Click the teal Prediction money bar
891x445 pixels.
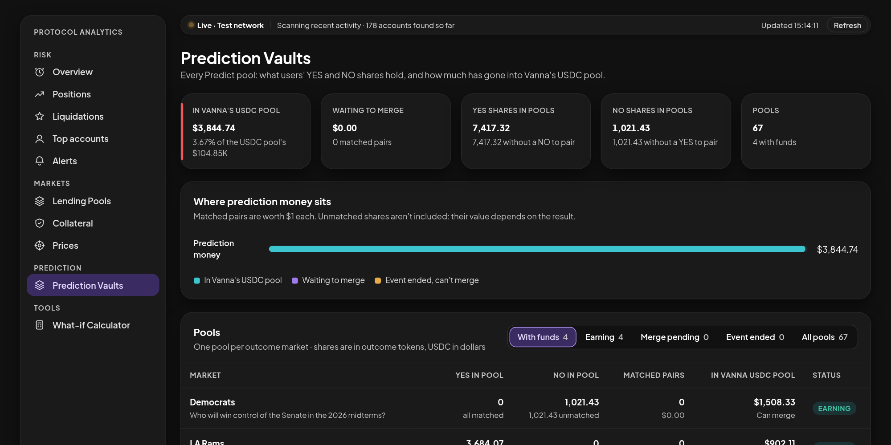point(537,249)
